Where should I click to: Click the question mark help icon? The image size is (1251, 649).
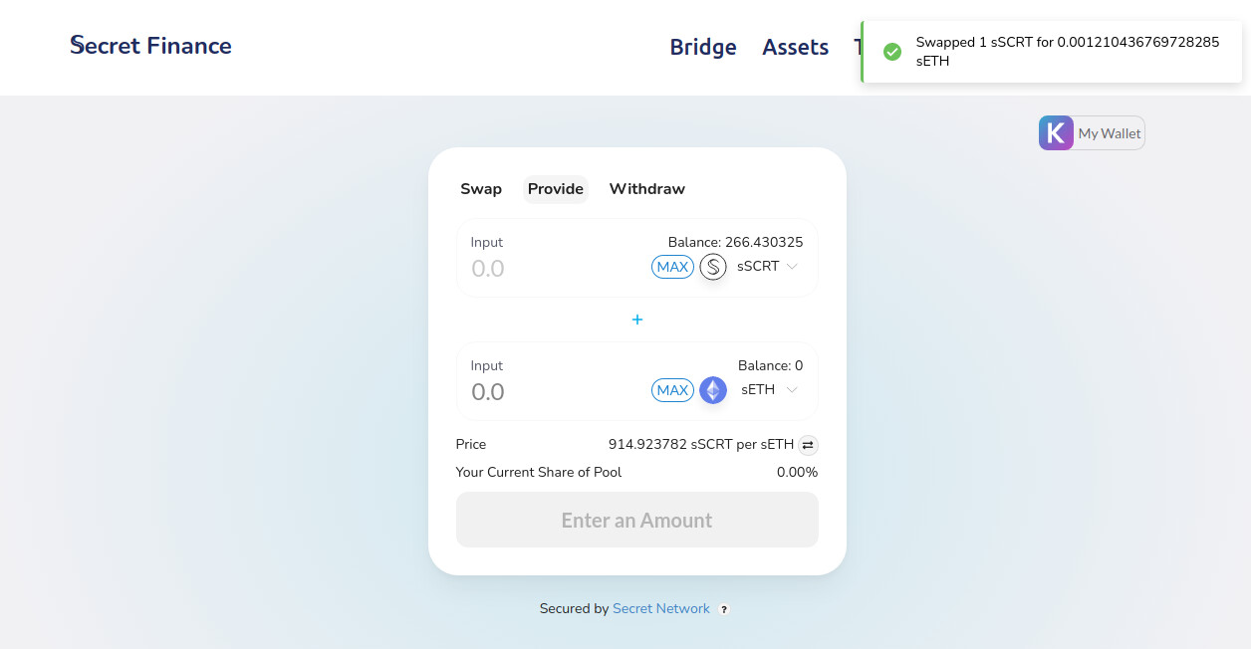(x=724, y=609)
